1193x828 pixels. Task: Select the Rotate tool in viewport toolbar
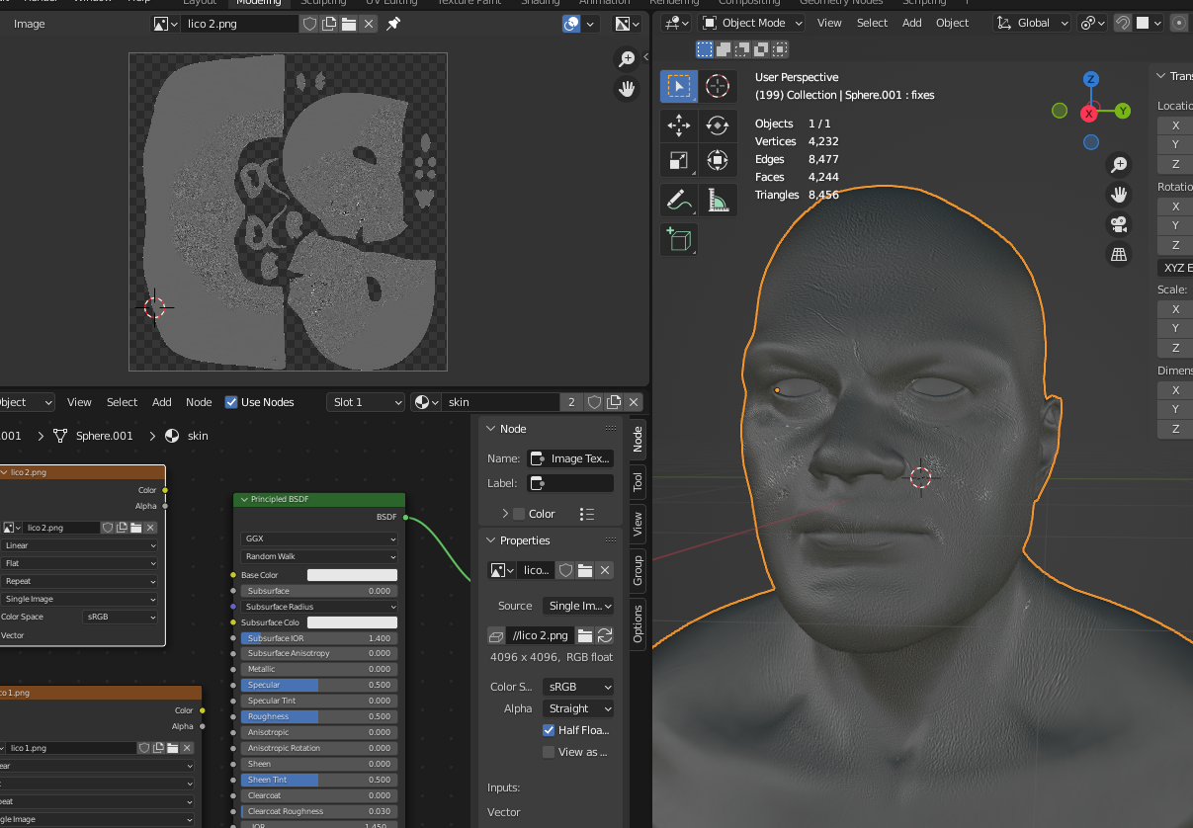tap(718, 124)
